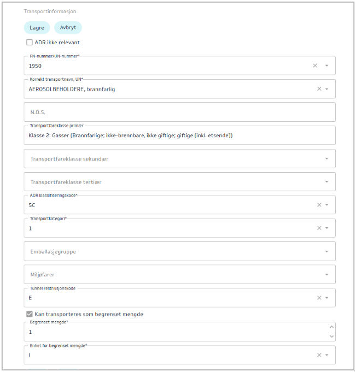
Task: Focus the N.O.S. input field
Action: [179, 112]
